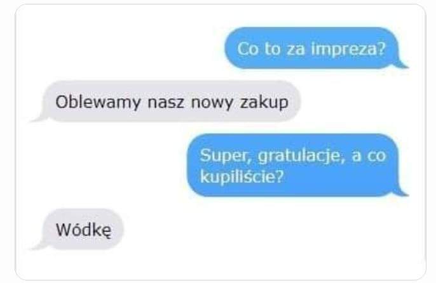Click the word "Oblewamy" in gray bubble
The height and width of the screenshot is (283, 436).
(99, 103)
